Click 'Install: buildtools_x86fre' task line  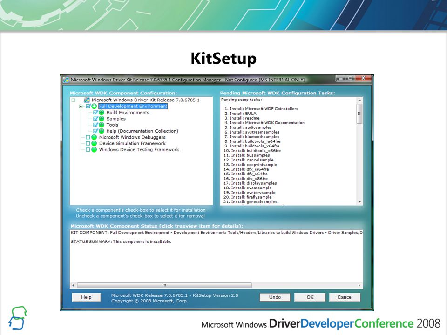click(x=252, y=151)
